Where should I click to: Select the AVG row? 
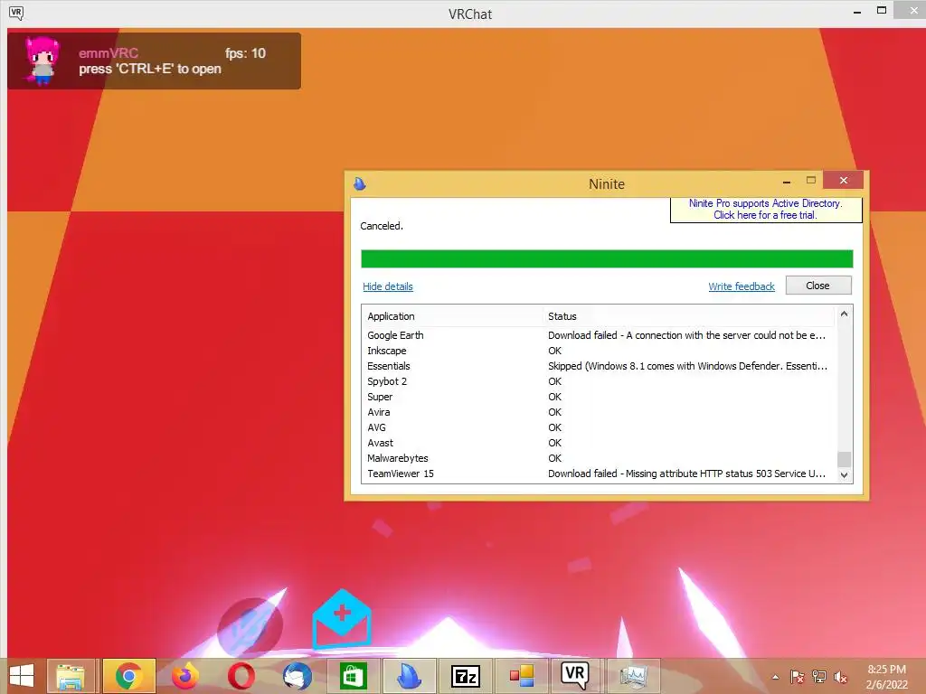pos(599,427)
